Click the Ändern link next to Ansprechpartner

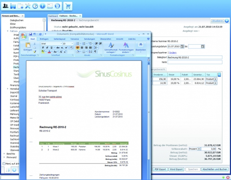click(x=173, y=52)
